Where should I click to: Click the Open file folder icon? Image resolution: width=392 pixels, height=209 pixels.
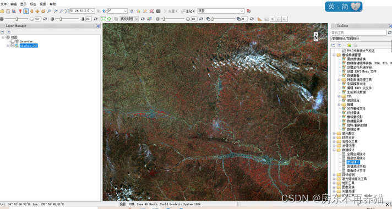3,11
